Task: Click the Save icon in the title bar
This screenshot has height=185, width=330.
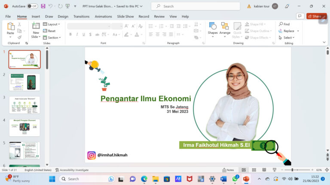Action: click(x=43, y=6)
